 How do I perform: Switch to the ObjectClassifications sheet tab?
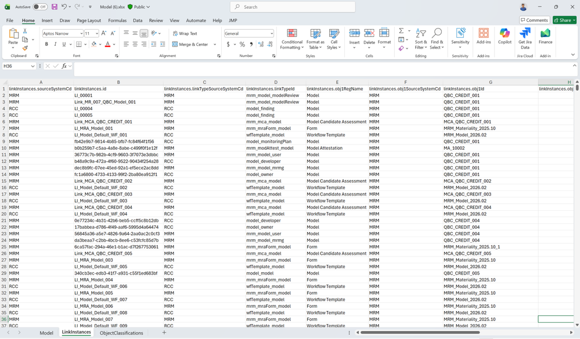click(121, 333)
